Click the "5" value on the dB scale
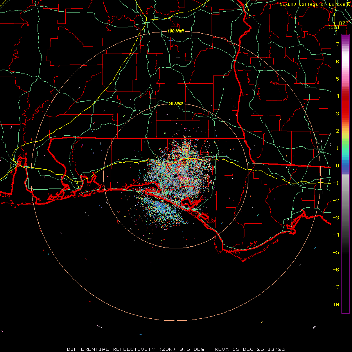The image size is (352, 352). pyautogui.click(x=338, y=79)
